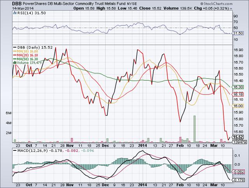Click the 6M volume scale label
Screen dimensions: 249x188
pyautogui.click(x=9, y=113)
